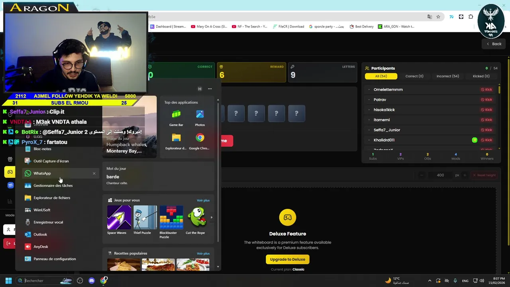This screenshot has width=510, height=287.
Task: Click Voir plus beside Jeux pour vous
Action: pyautogui.click(x=203, y=201)
